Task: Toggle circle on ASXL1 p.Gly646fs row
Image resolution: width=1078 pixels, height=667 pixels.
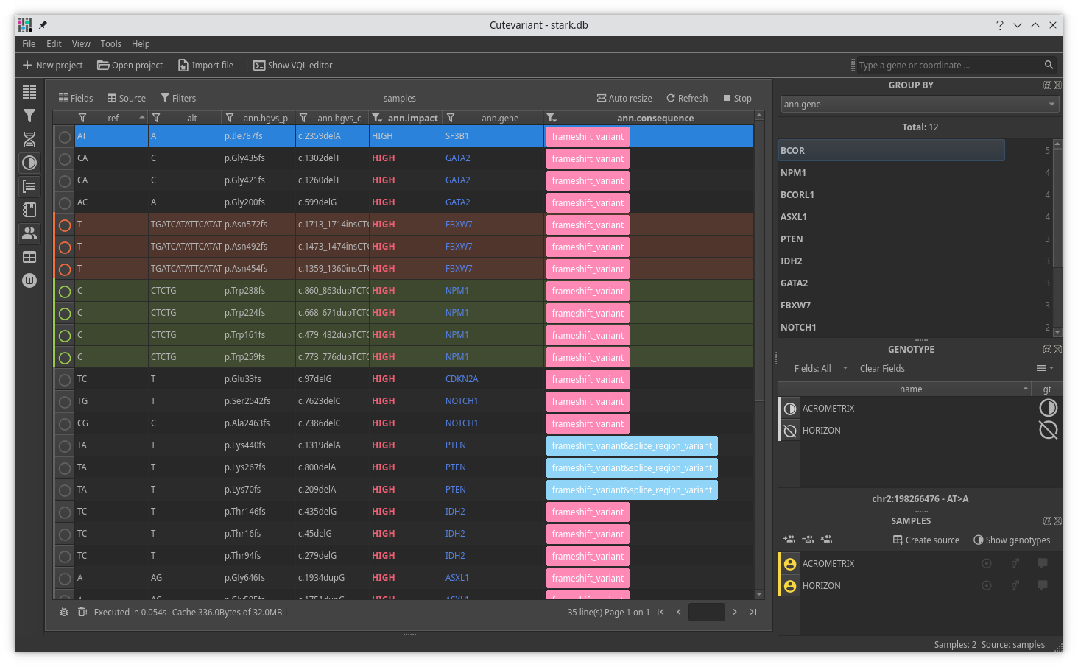Action: (65, 579)
